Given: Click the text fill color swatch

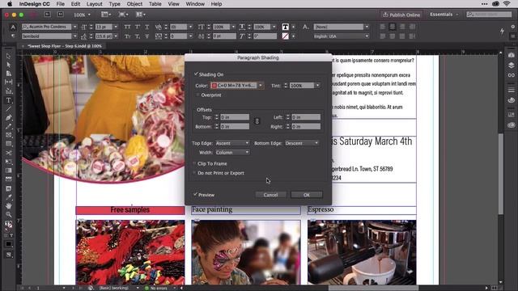Looking at the screenshot, I should click(x=285, y=27).
